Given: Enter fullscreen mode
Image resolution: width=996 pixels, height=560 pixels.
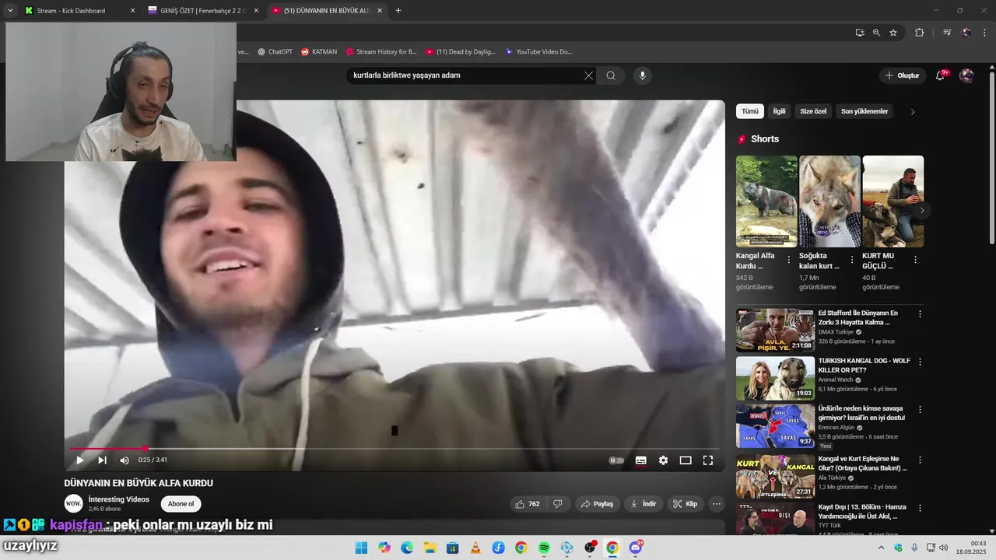Looking at the screenshot, I should 708,460.
